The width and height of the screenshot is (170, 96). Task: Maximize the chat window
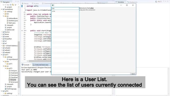tap(127, 5)
